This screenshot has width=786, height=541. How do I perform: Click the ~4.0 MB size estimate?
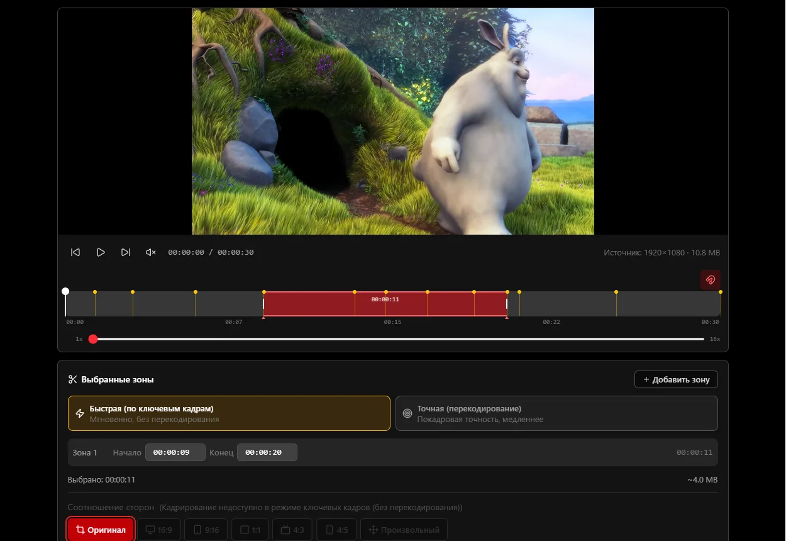pos(702,480)
